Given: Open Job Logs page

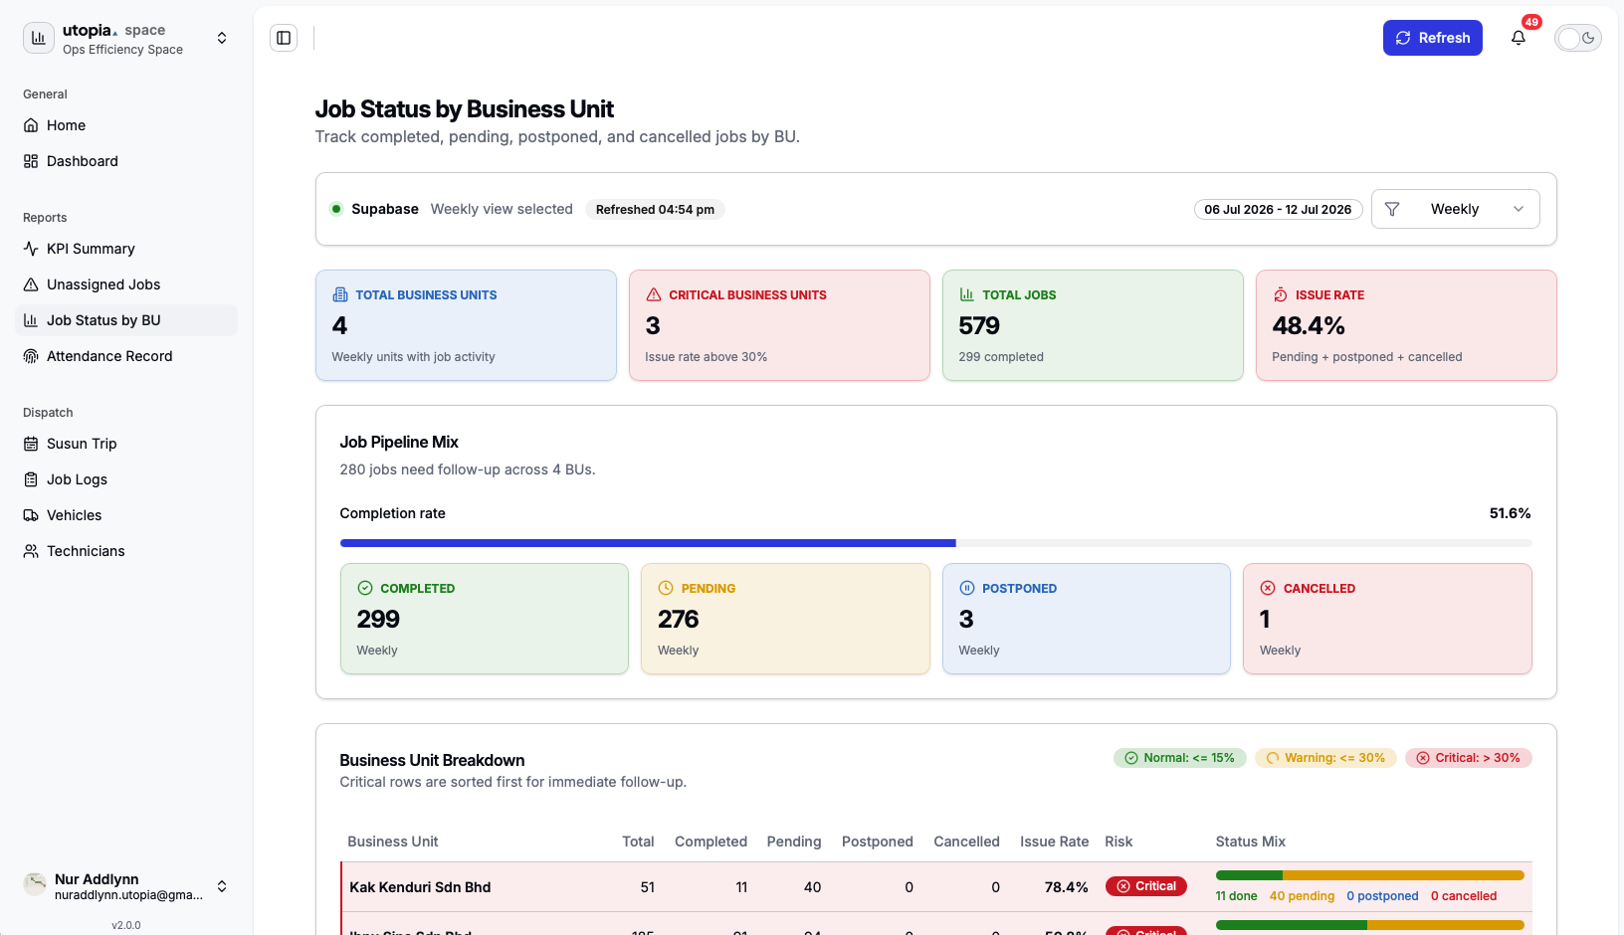Looking at the screenshot, I should [x=126, y=479].
